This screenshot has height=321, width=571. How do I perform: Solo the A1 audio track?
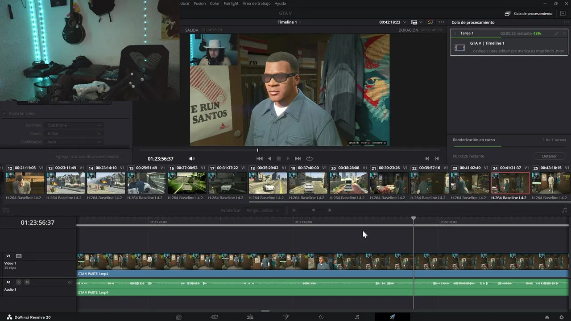pos(19,282)
